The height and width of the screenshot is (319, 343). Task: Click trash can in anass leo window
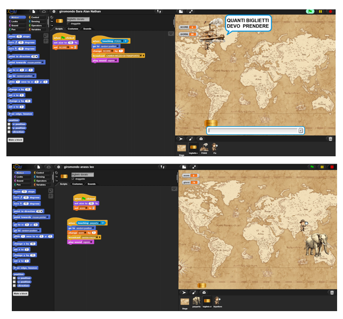(x=332, y=292)
